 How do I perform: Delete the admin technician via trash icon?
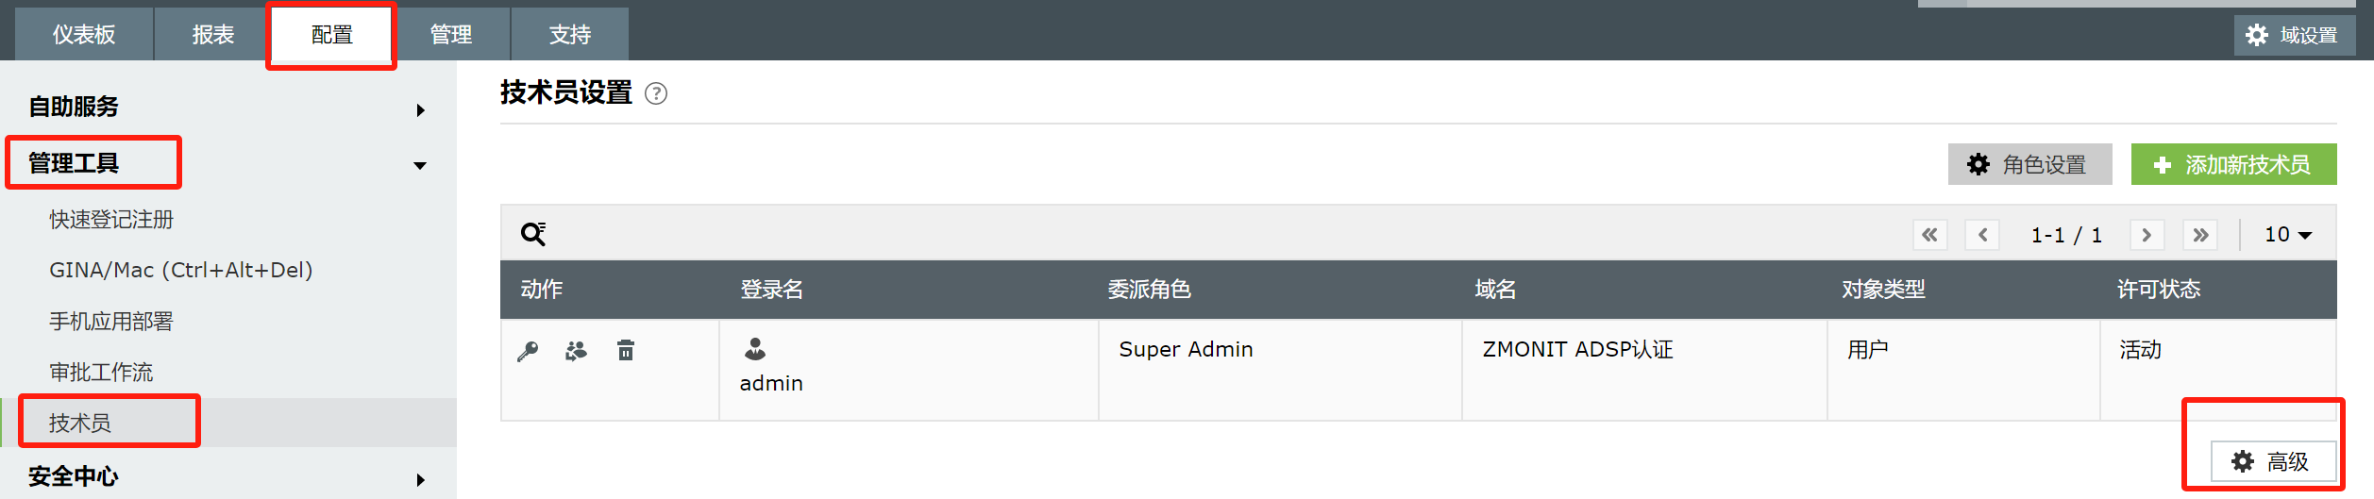tap(626, 351)
